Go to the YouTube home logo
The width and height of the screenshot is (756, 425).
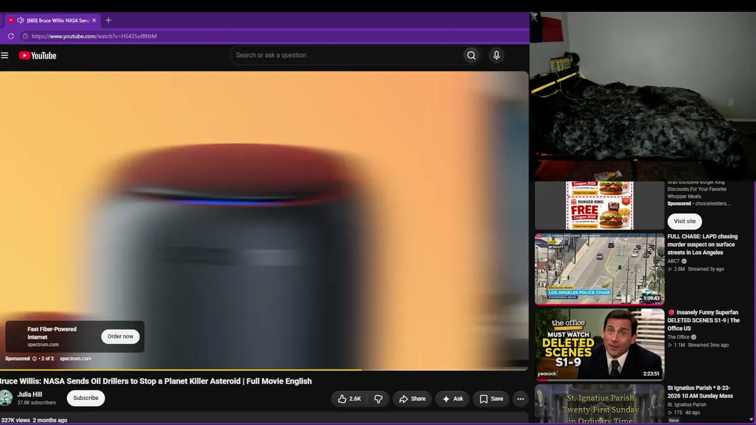(x=37, y=55)
